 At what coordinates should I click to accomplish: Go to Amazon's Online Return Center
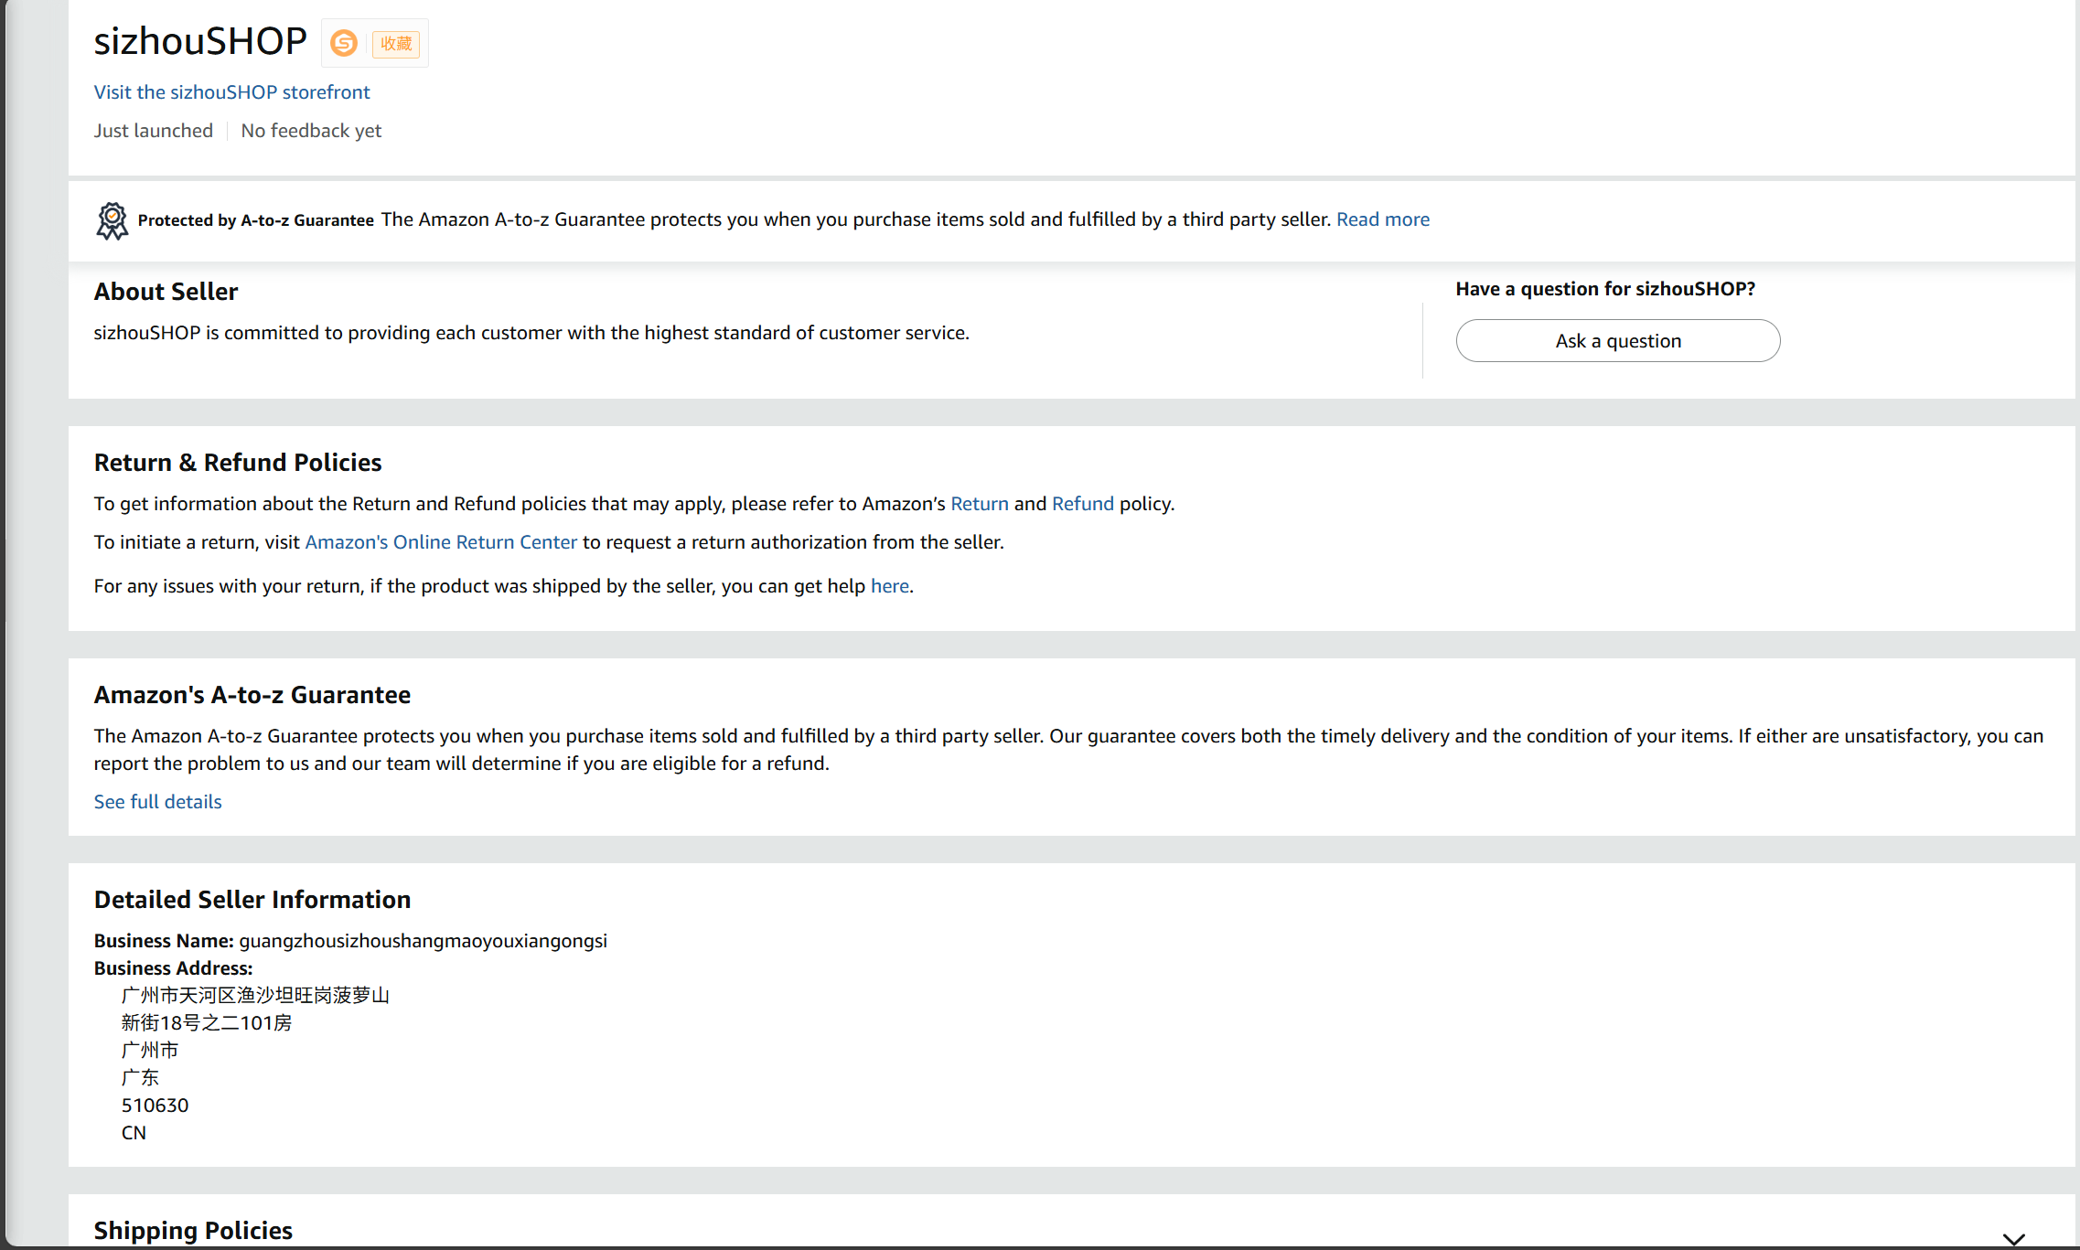coord(441,542)
